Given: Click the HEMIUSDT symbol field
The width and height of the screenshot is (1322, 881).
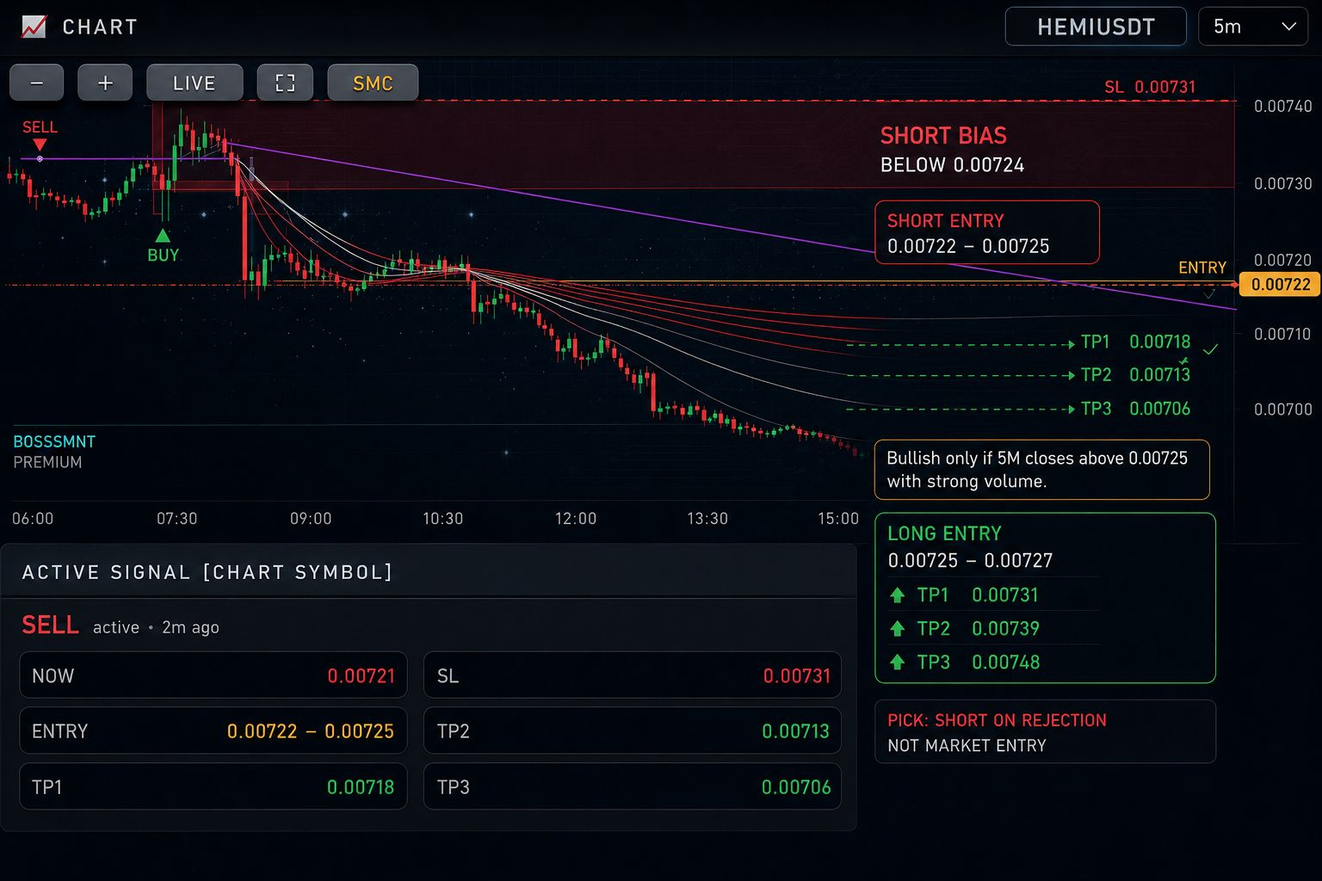Looking at the screenshot, I should [x=1096, y=27].
